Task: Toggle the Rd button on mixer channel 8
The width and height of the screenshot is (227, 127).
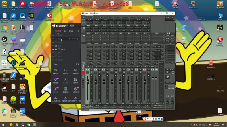Action: 144,69
